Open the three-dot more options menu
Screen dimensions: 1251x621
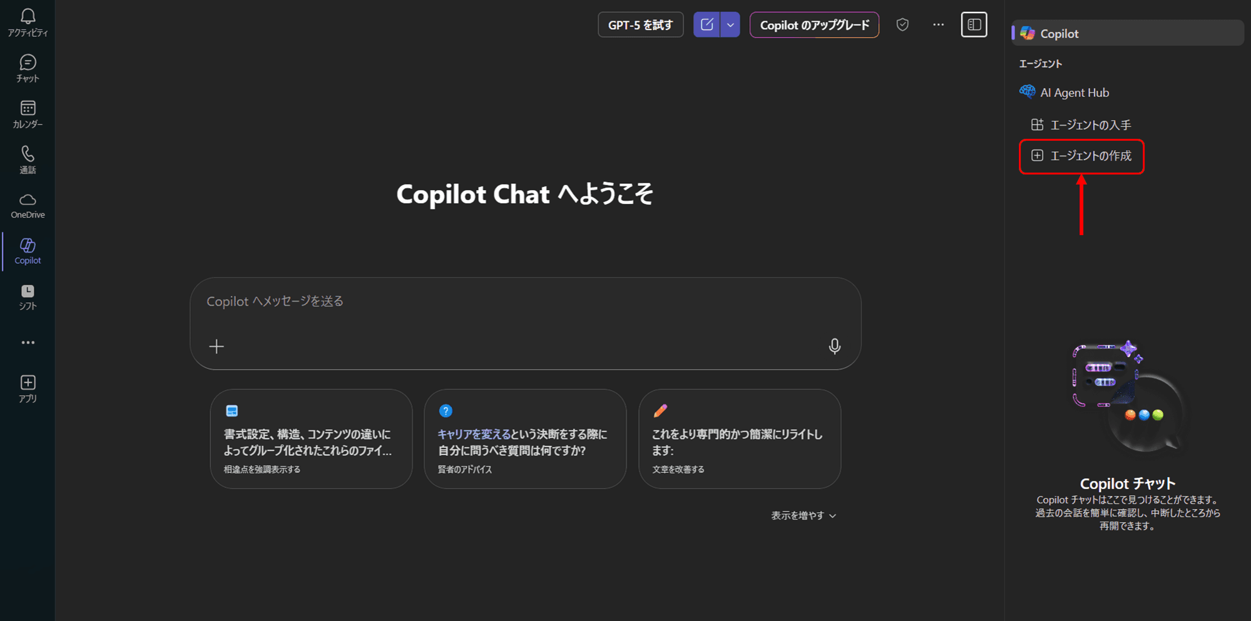(938, 24)
